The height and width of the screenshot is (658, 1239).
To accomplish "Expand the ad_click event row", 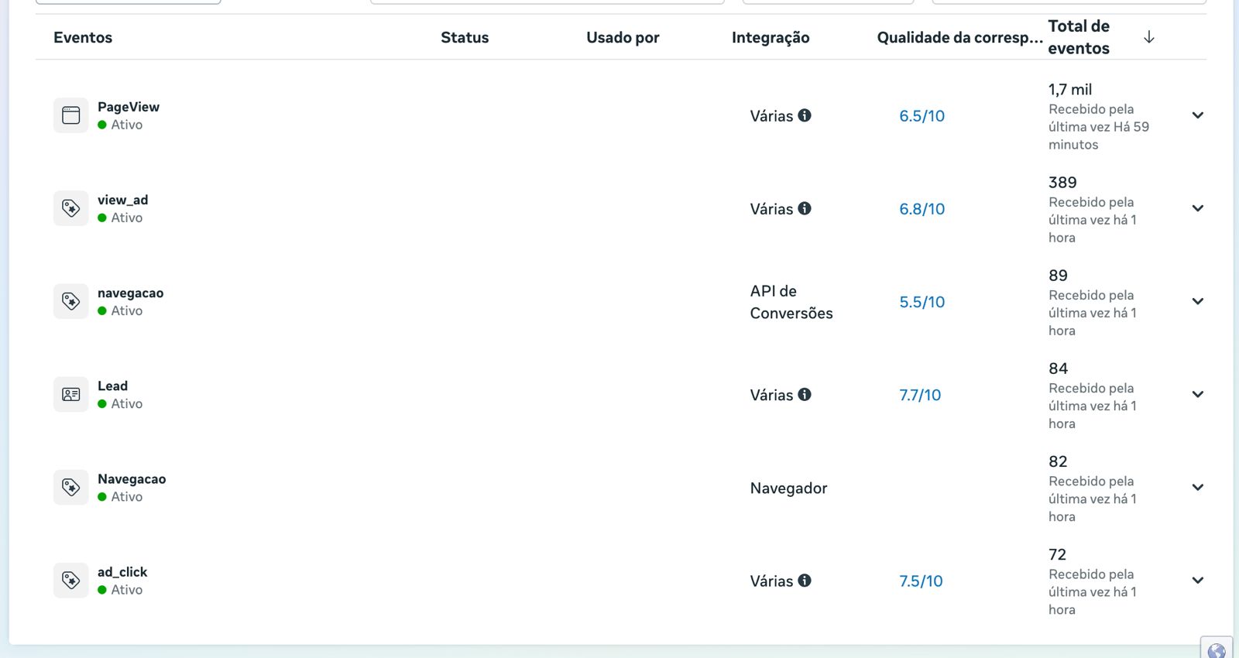I will click(x=1198, y=580).
